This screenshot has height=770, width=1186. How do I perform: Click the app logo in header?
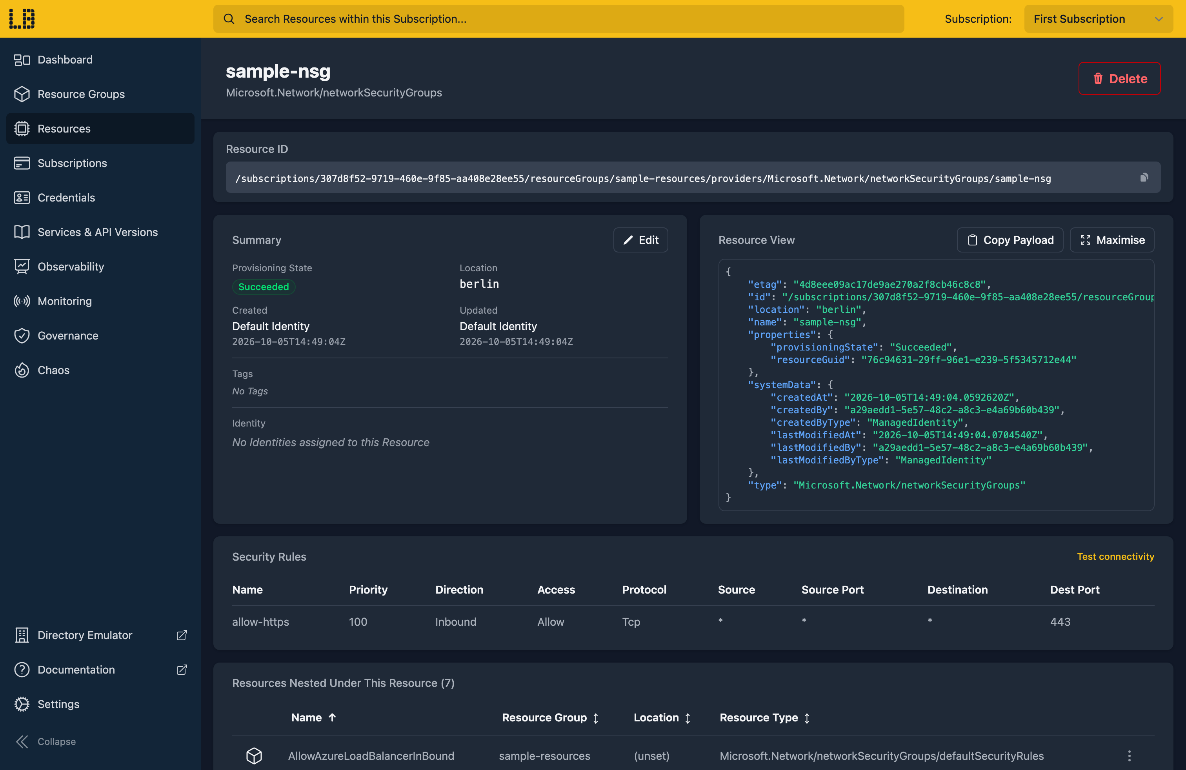(22, 18)
